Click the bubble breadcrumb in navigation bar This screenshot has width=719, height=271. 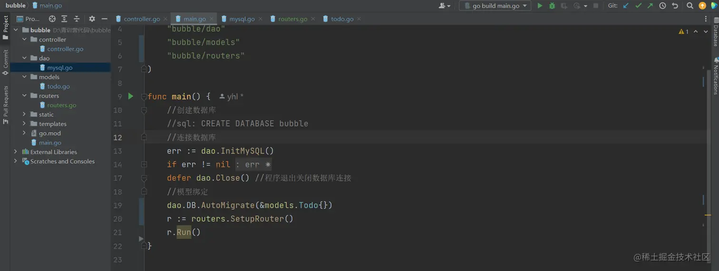[15, 6]
